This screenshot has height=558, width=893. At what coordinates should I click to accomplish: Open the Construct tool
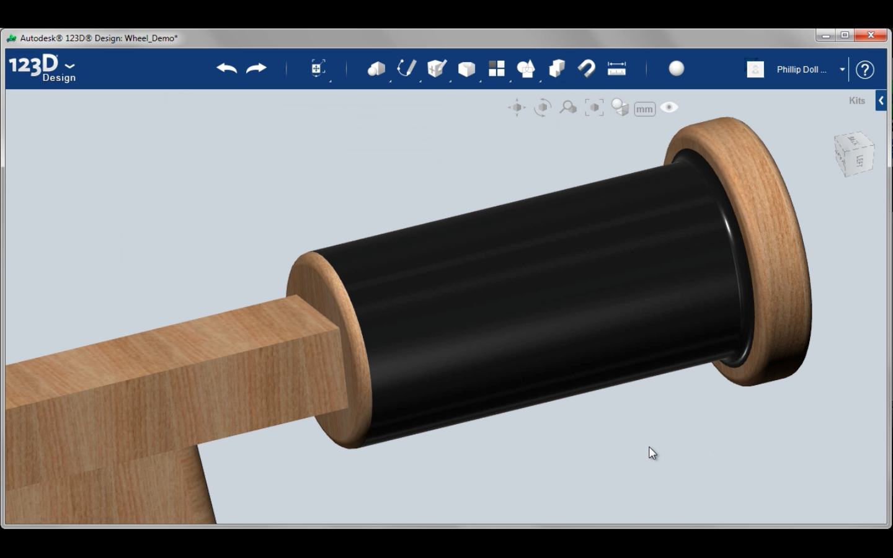[437, 68]
